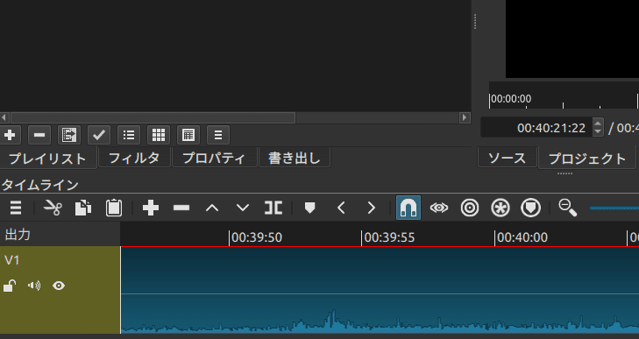Switch playlist to tiles grid view
The width and height of the screenshot is (639, 339).
pyautogui.click(x=159, y=135)
